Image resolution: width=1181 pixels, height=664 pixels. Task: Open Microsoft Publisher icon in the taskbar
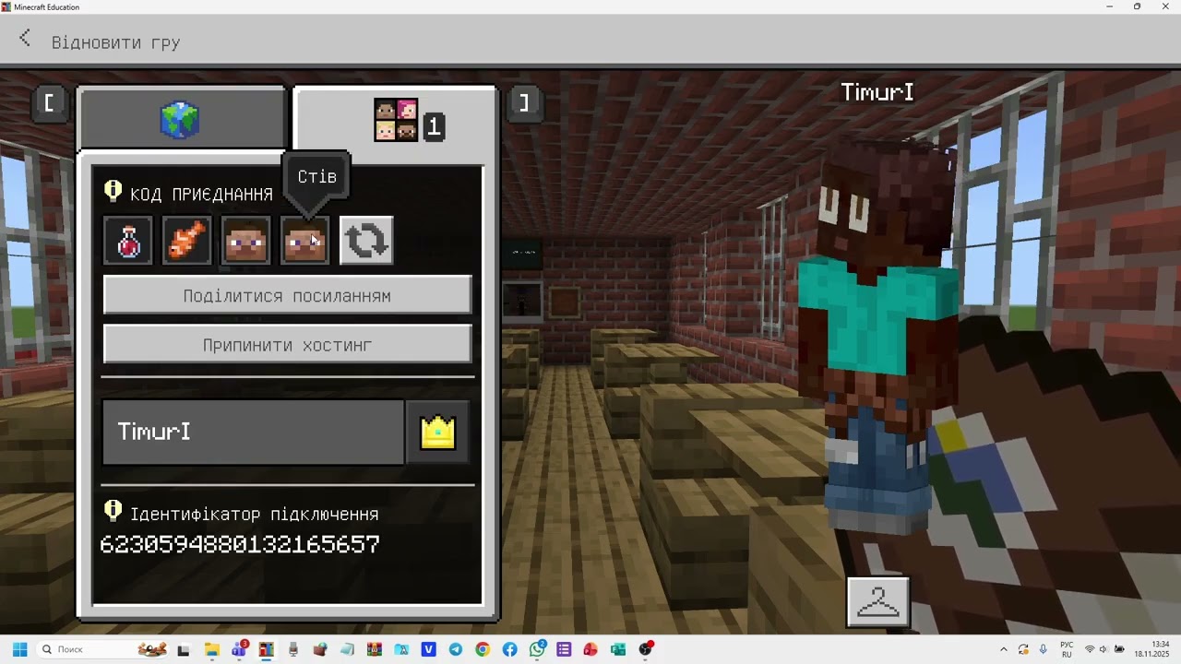click(618, 649)
